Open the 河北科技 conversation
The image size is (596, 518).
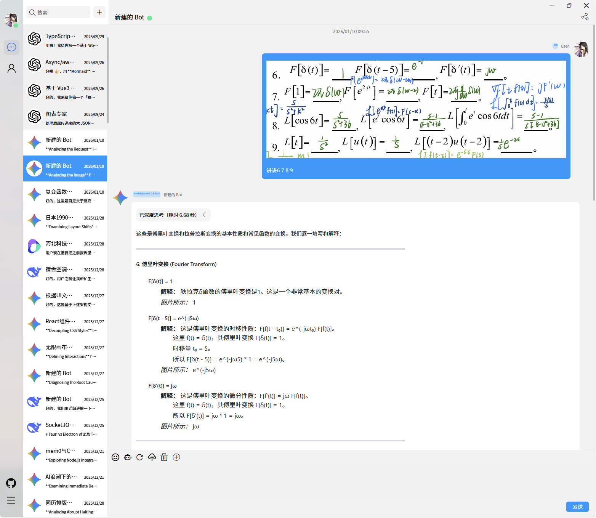pos(65,246)
